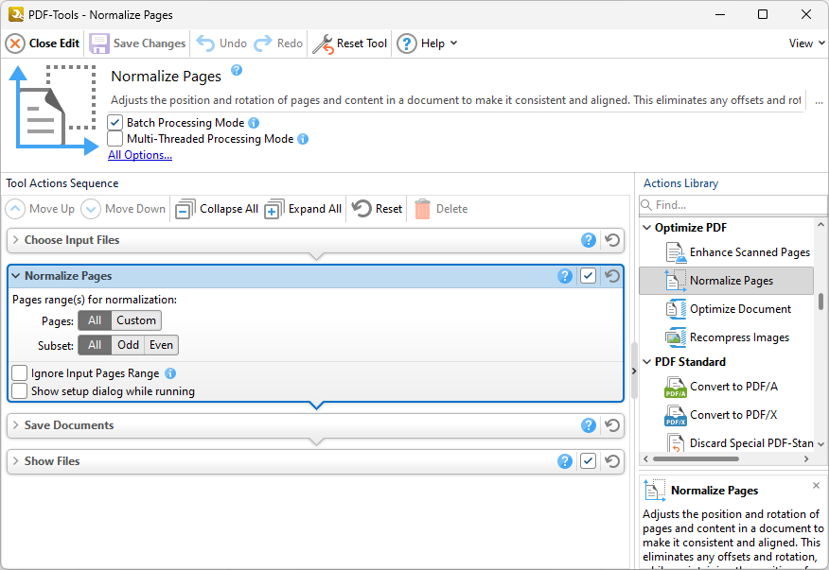Collapse the Optimize PDF category
Screen dimensions: 829x570
coord(647,228)
